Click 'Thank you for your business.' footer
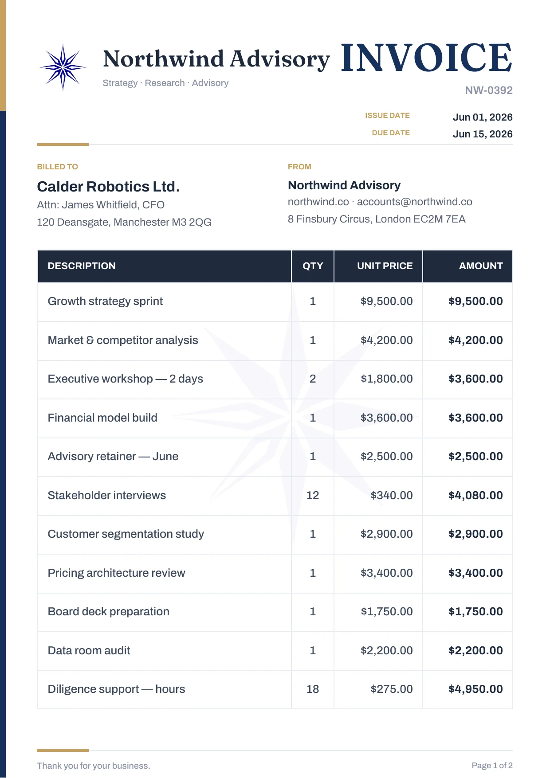 [x=94, y=766]
